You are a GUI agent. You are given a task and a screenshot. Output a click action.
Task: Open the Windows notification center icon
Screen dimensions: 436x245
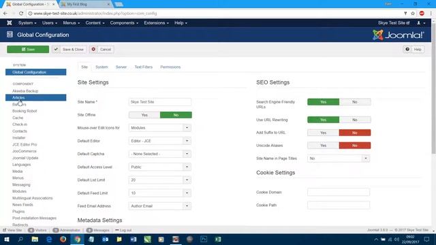427,239
